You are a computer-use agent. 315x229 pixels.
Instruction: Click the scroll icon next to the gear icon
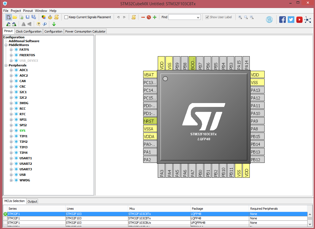coord(56,17)
